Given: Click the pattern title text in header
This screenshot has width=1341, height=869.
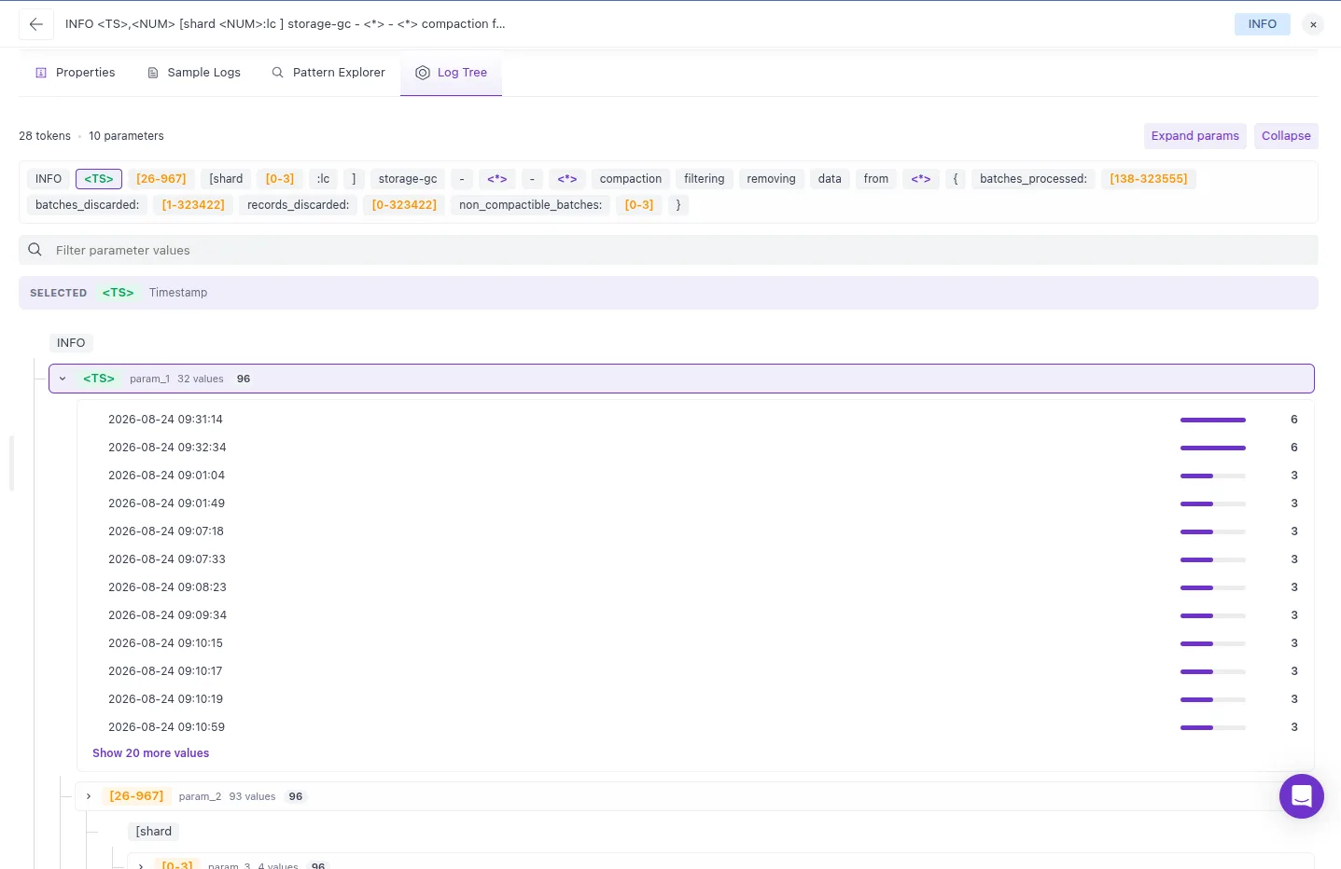Looking at the screenshot, I should [285, 24].
